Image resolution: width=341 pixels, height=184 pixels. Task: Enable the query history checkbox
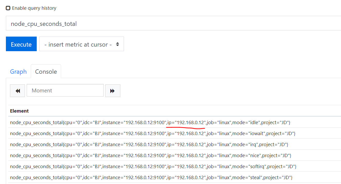(8, 8)
